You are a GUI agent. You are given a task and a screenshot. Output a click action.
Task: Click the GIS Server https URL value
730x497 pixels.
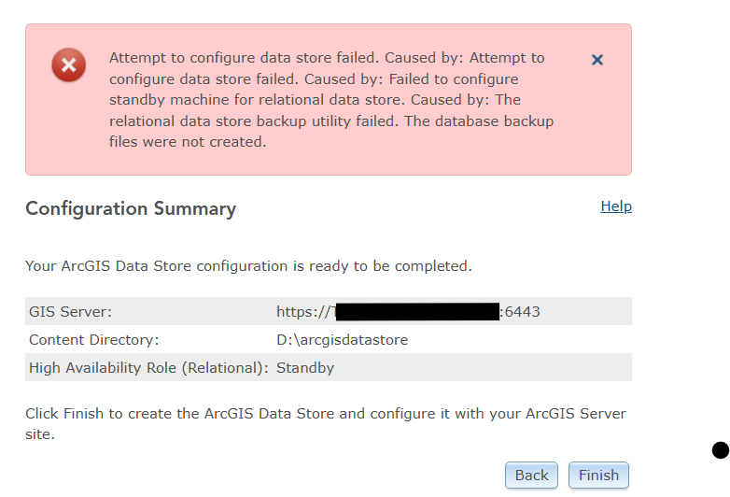click(x=303, y=312)
